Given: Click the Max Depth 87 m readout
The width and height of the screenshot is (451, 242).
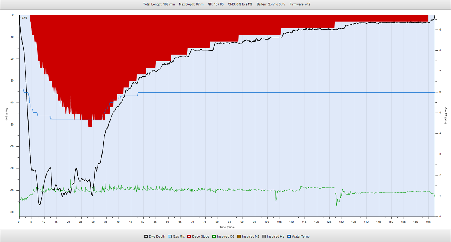Looking at the screenshot, I should (x=191, y=5).
